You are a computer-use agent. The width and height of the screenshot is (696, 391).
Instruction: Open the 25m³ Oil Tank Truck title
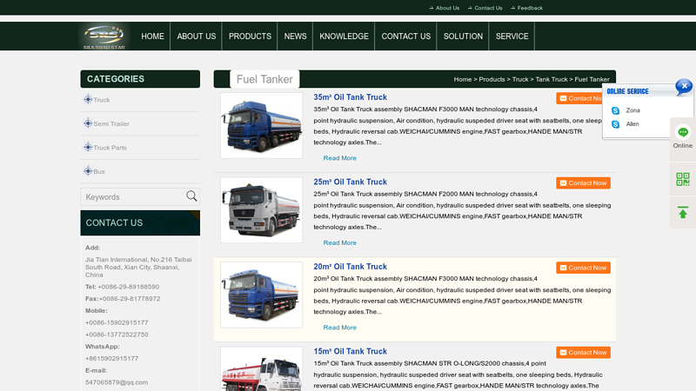(351, 182)
